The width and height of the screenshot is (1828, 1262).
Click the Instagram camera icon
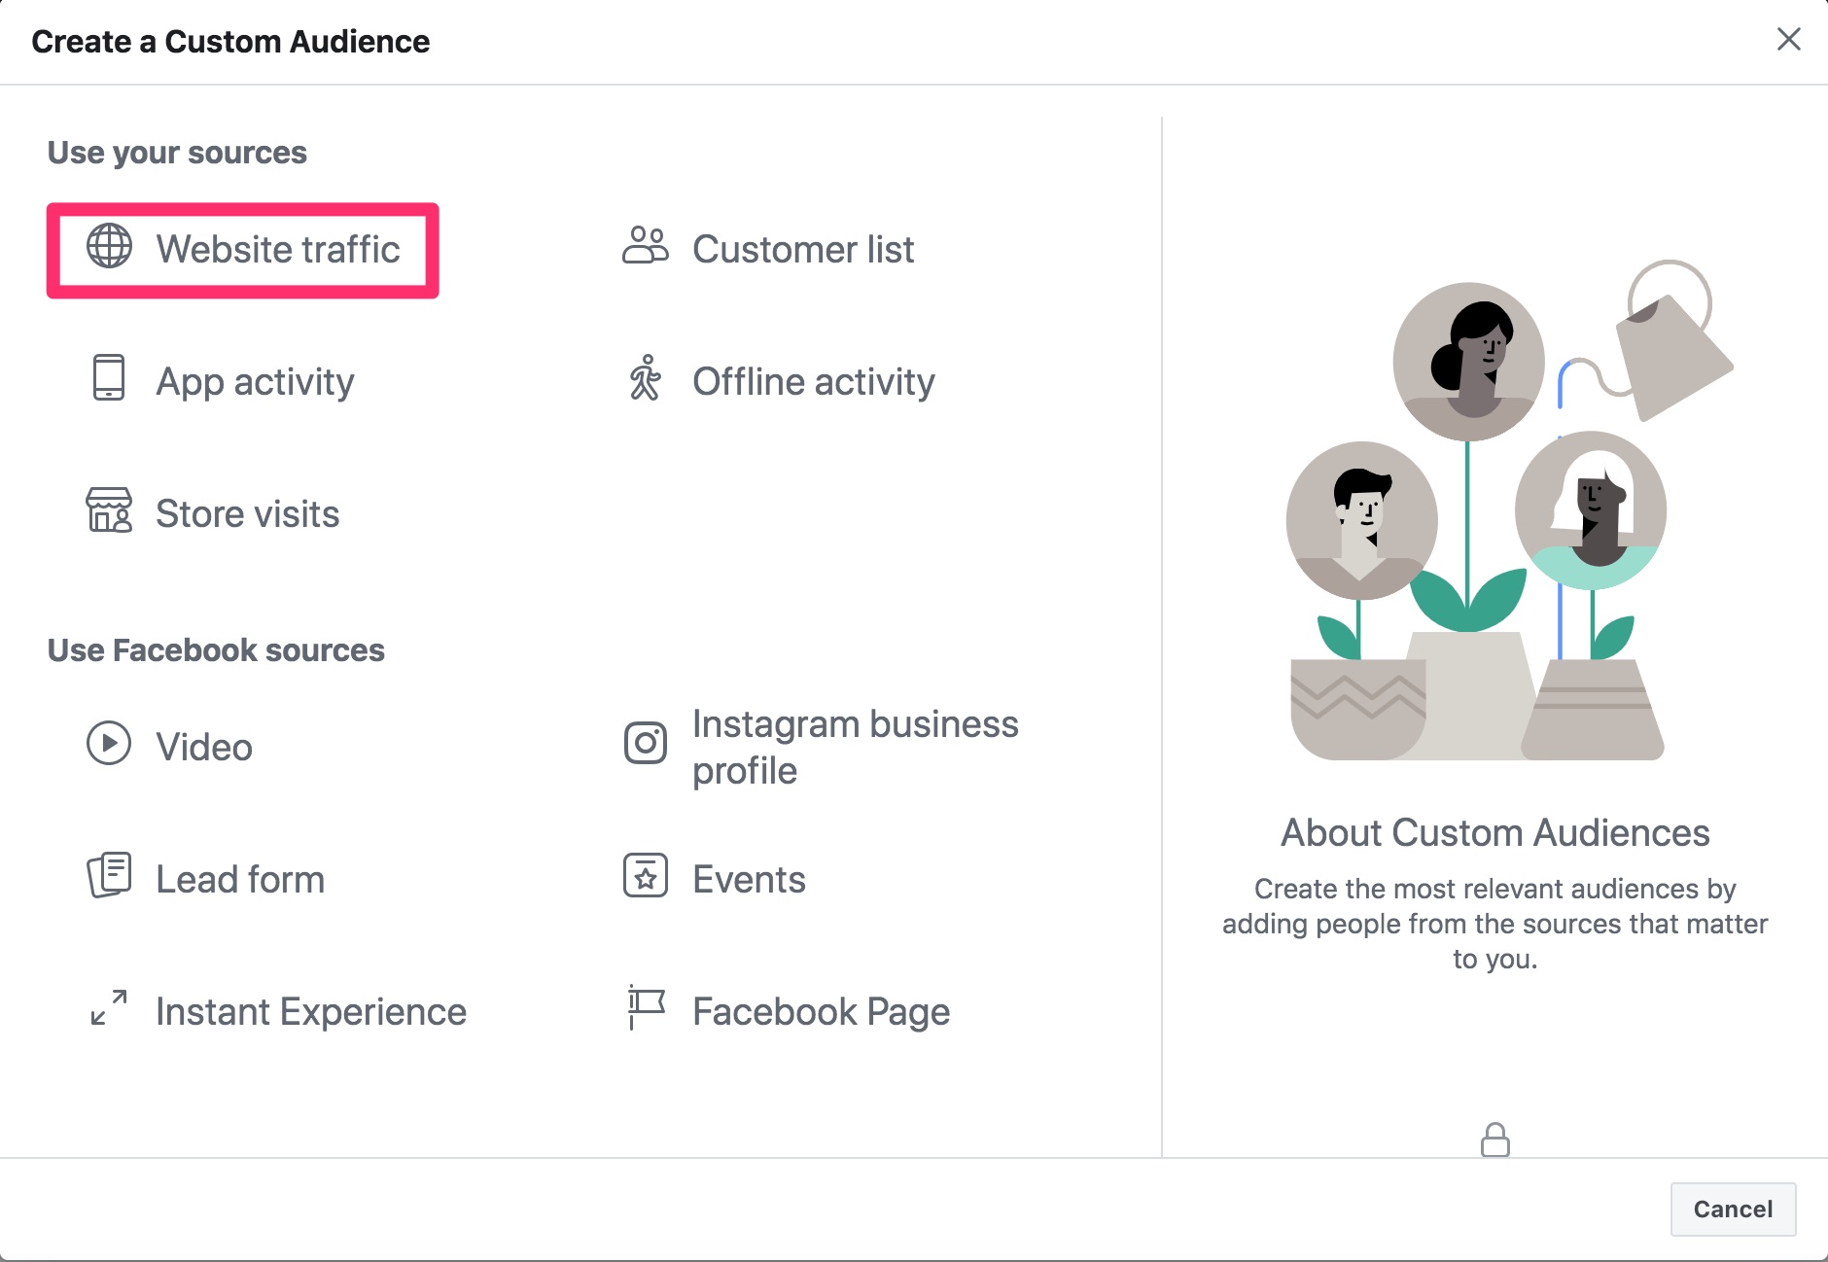[646, 744]
